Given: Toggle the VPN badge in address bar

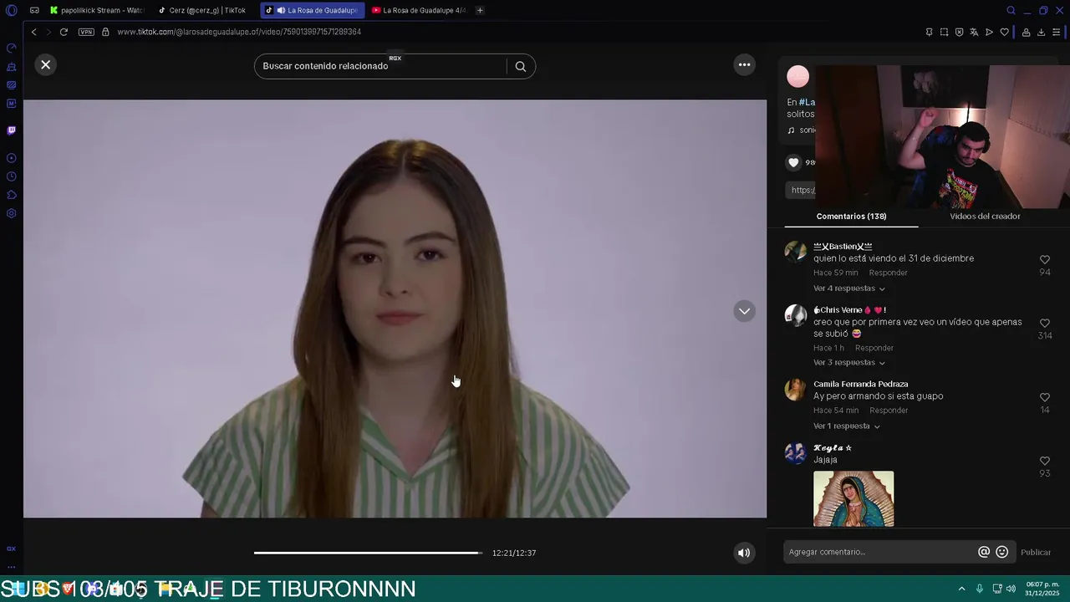Looking at the screenshot, I should click(86, 32).
